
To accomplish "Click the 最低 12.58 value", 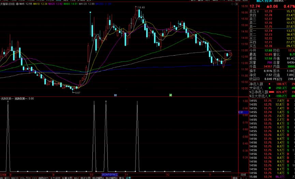I will coord(268,58).
